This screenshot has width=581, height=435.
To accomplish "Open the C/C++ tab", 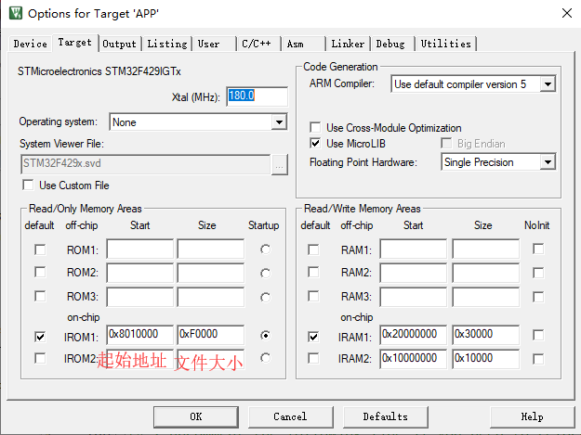I will click(258, 44).
